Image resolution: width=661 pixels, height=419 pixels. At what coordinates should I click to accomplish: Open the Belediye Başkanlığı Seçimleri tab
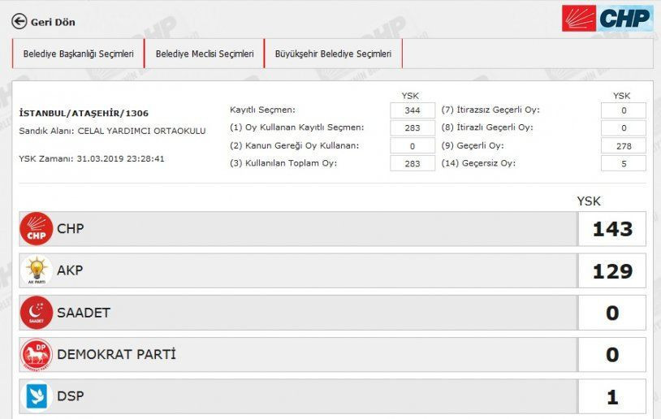tap(78, 54)
